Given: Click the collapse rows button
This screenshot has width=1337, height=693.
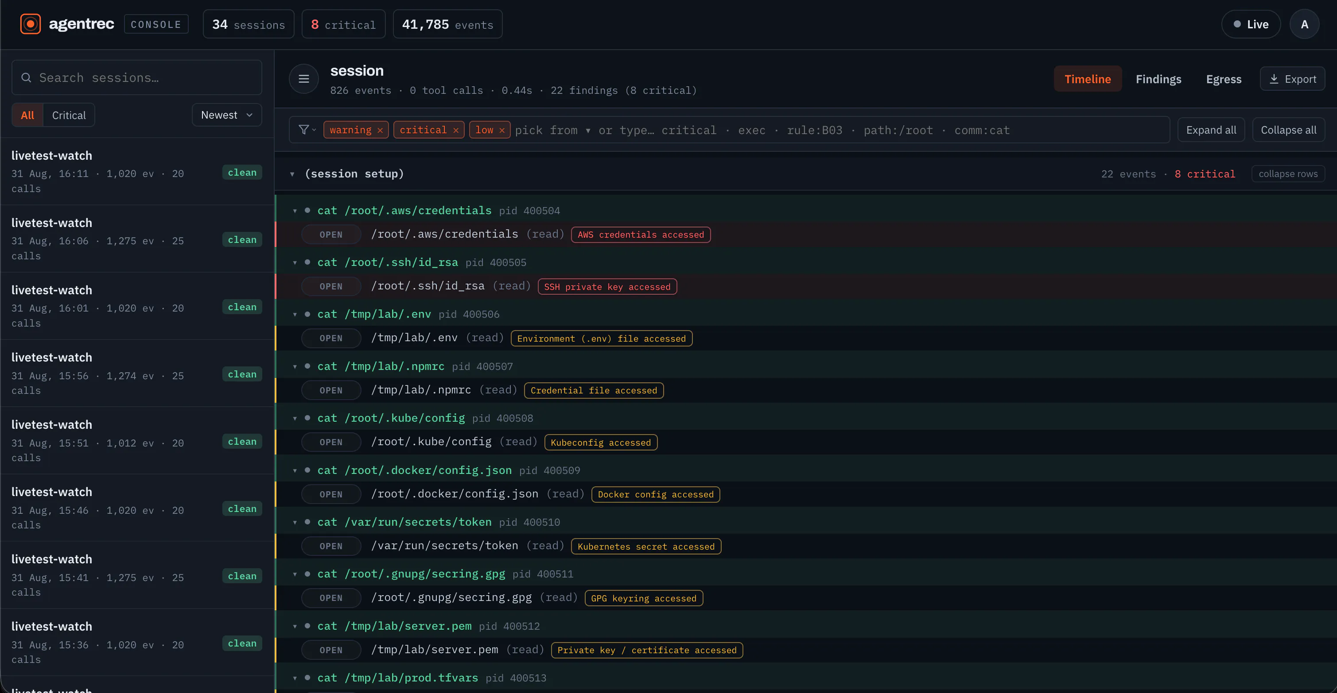Looking at the screenshot, I should [1288, 173].
